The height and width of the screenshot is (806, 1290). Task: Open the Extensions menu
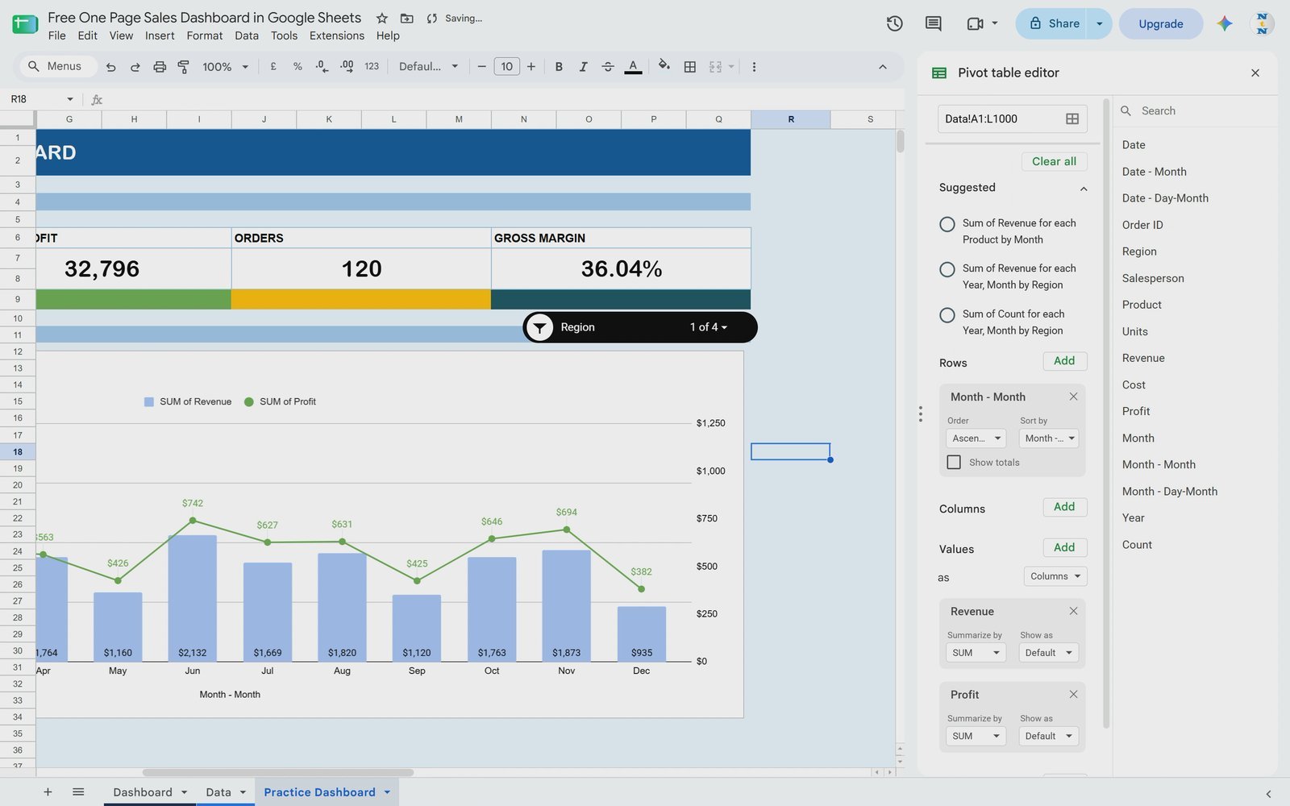coord(336,35)
